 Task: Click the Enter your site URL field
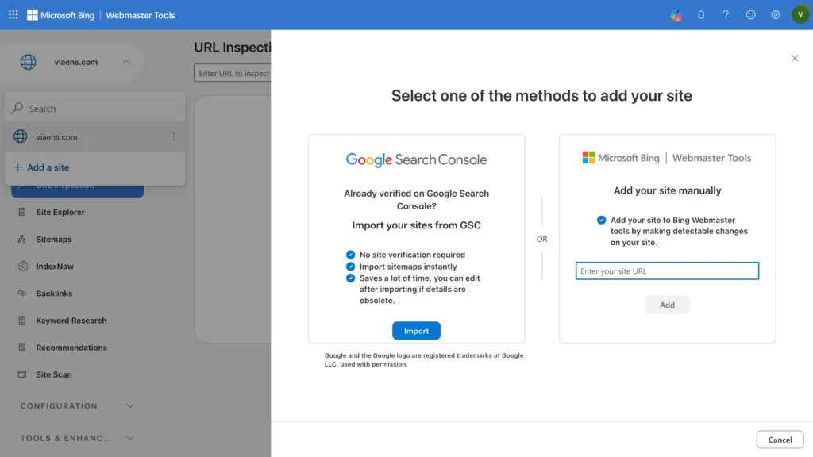click(x=667, y=271)
